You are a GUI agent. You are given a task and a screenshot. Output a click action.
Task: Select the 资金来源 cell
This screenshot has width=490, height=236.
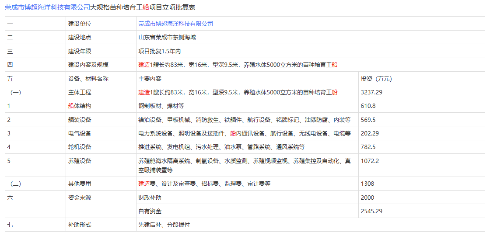pyautogui.click(x=101, y=205)
